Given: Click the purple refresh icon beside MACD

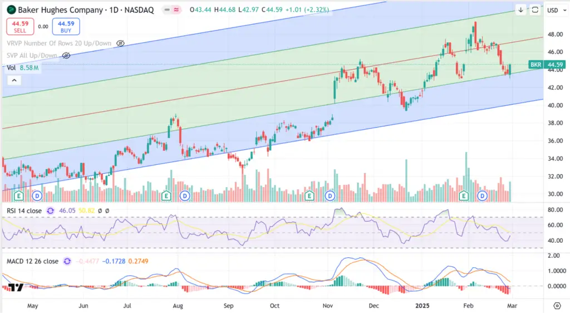Looking at the screenshot, I should 67,261.
